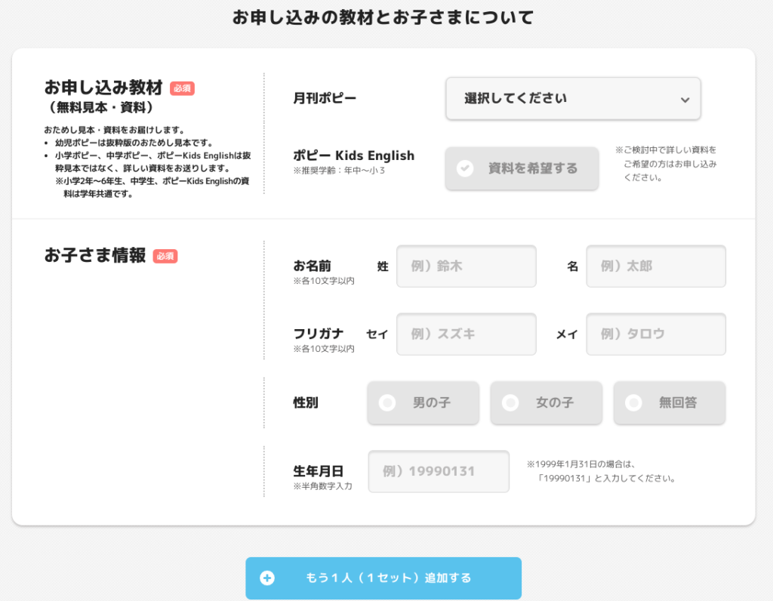The height and width of the screenshot is (601, 773).
Task: Click the メイ furigana input field
Action: (656, 334)
